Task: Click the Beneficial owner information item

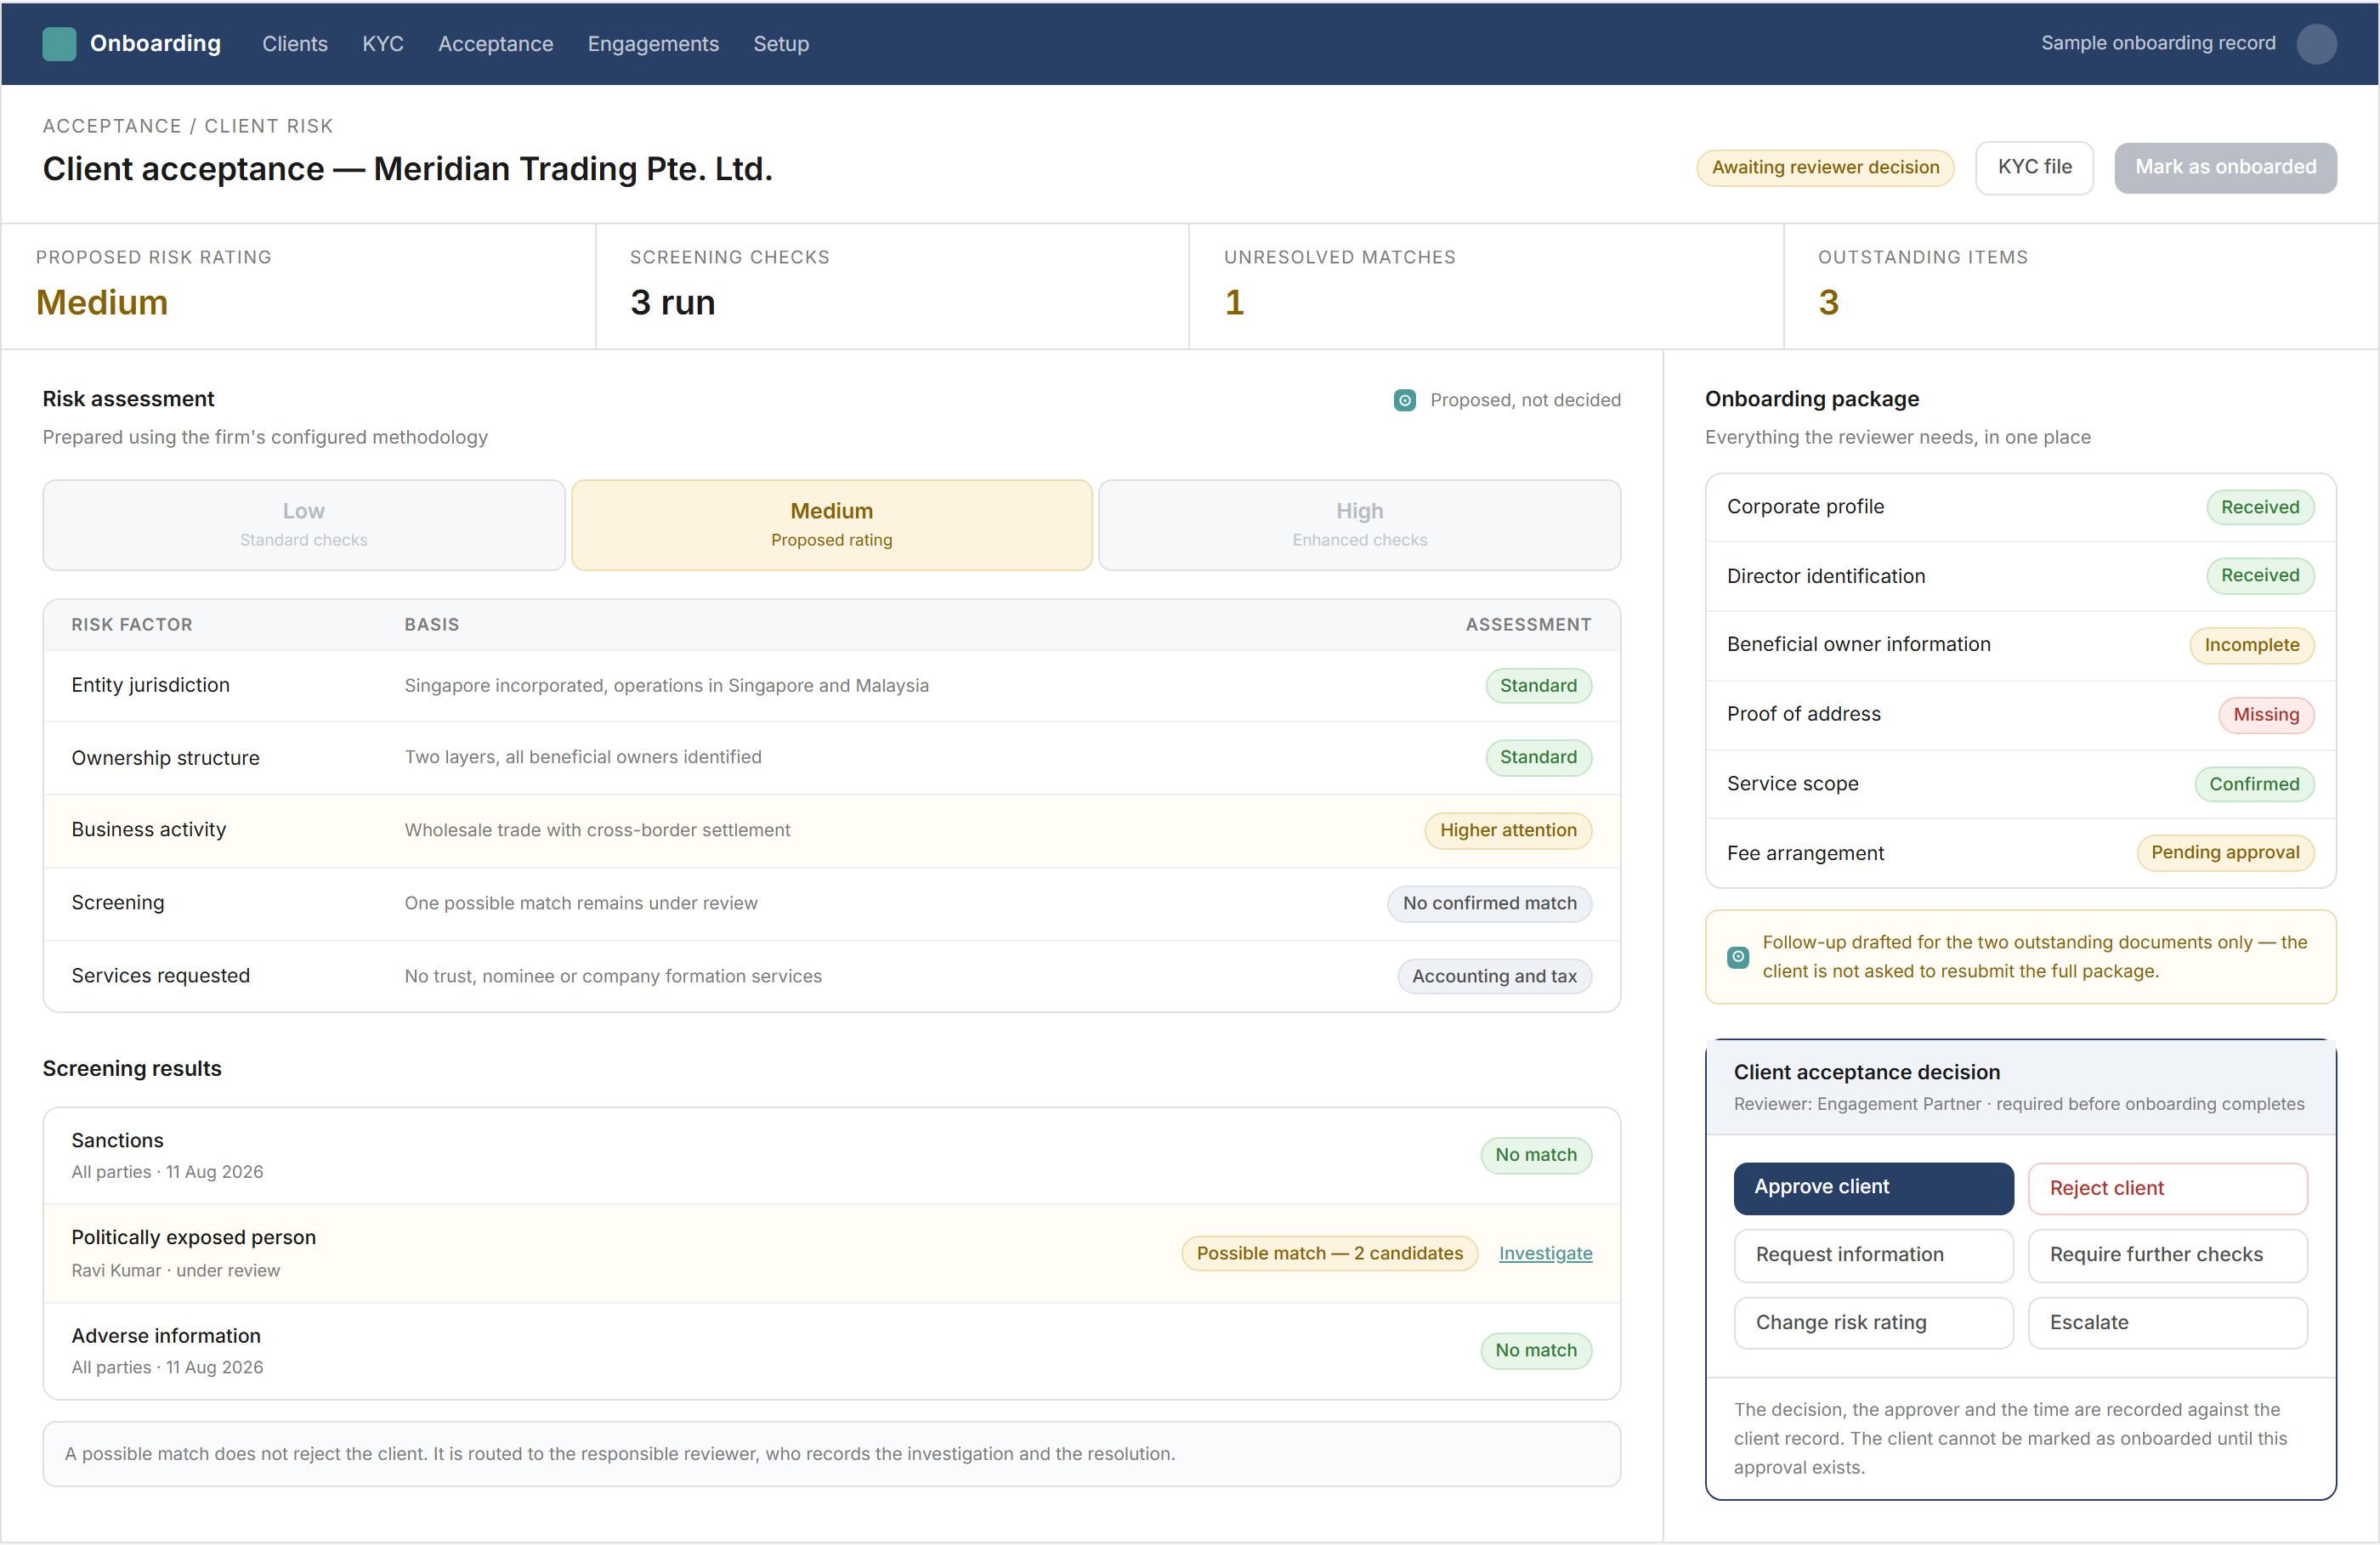Action: click(2020, 645)
